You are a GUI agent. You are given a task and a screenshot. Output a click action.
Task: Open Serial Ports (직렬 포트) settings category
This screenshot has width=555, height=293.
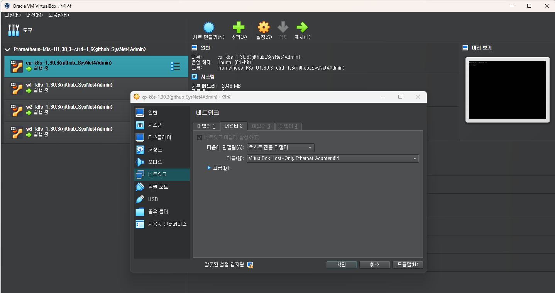click(x=162, y=187)
